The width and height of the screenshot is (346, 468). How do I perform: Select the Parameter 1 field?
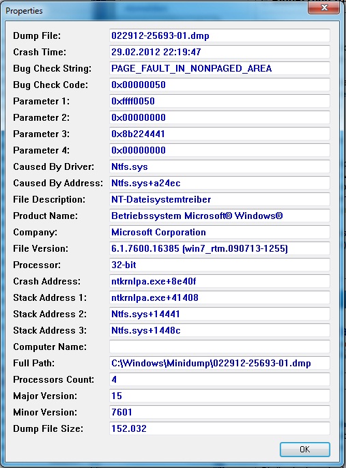[x=220, y=101]
